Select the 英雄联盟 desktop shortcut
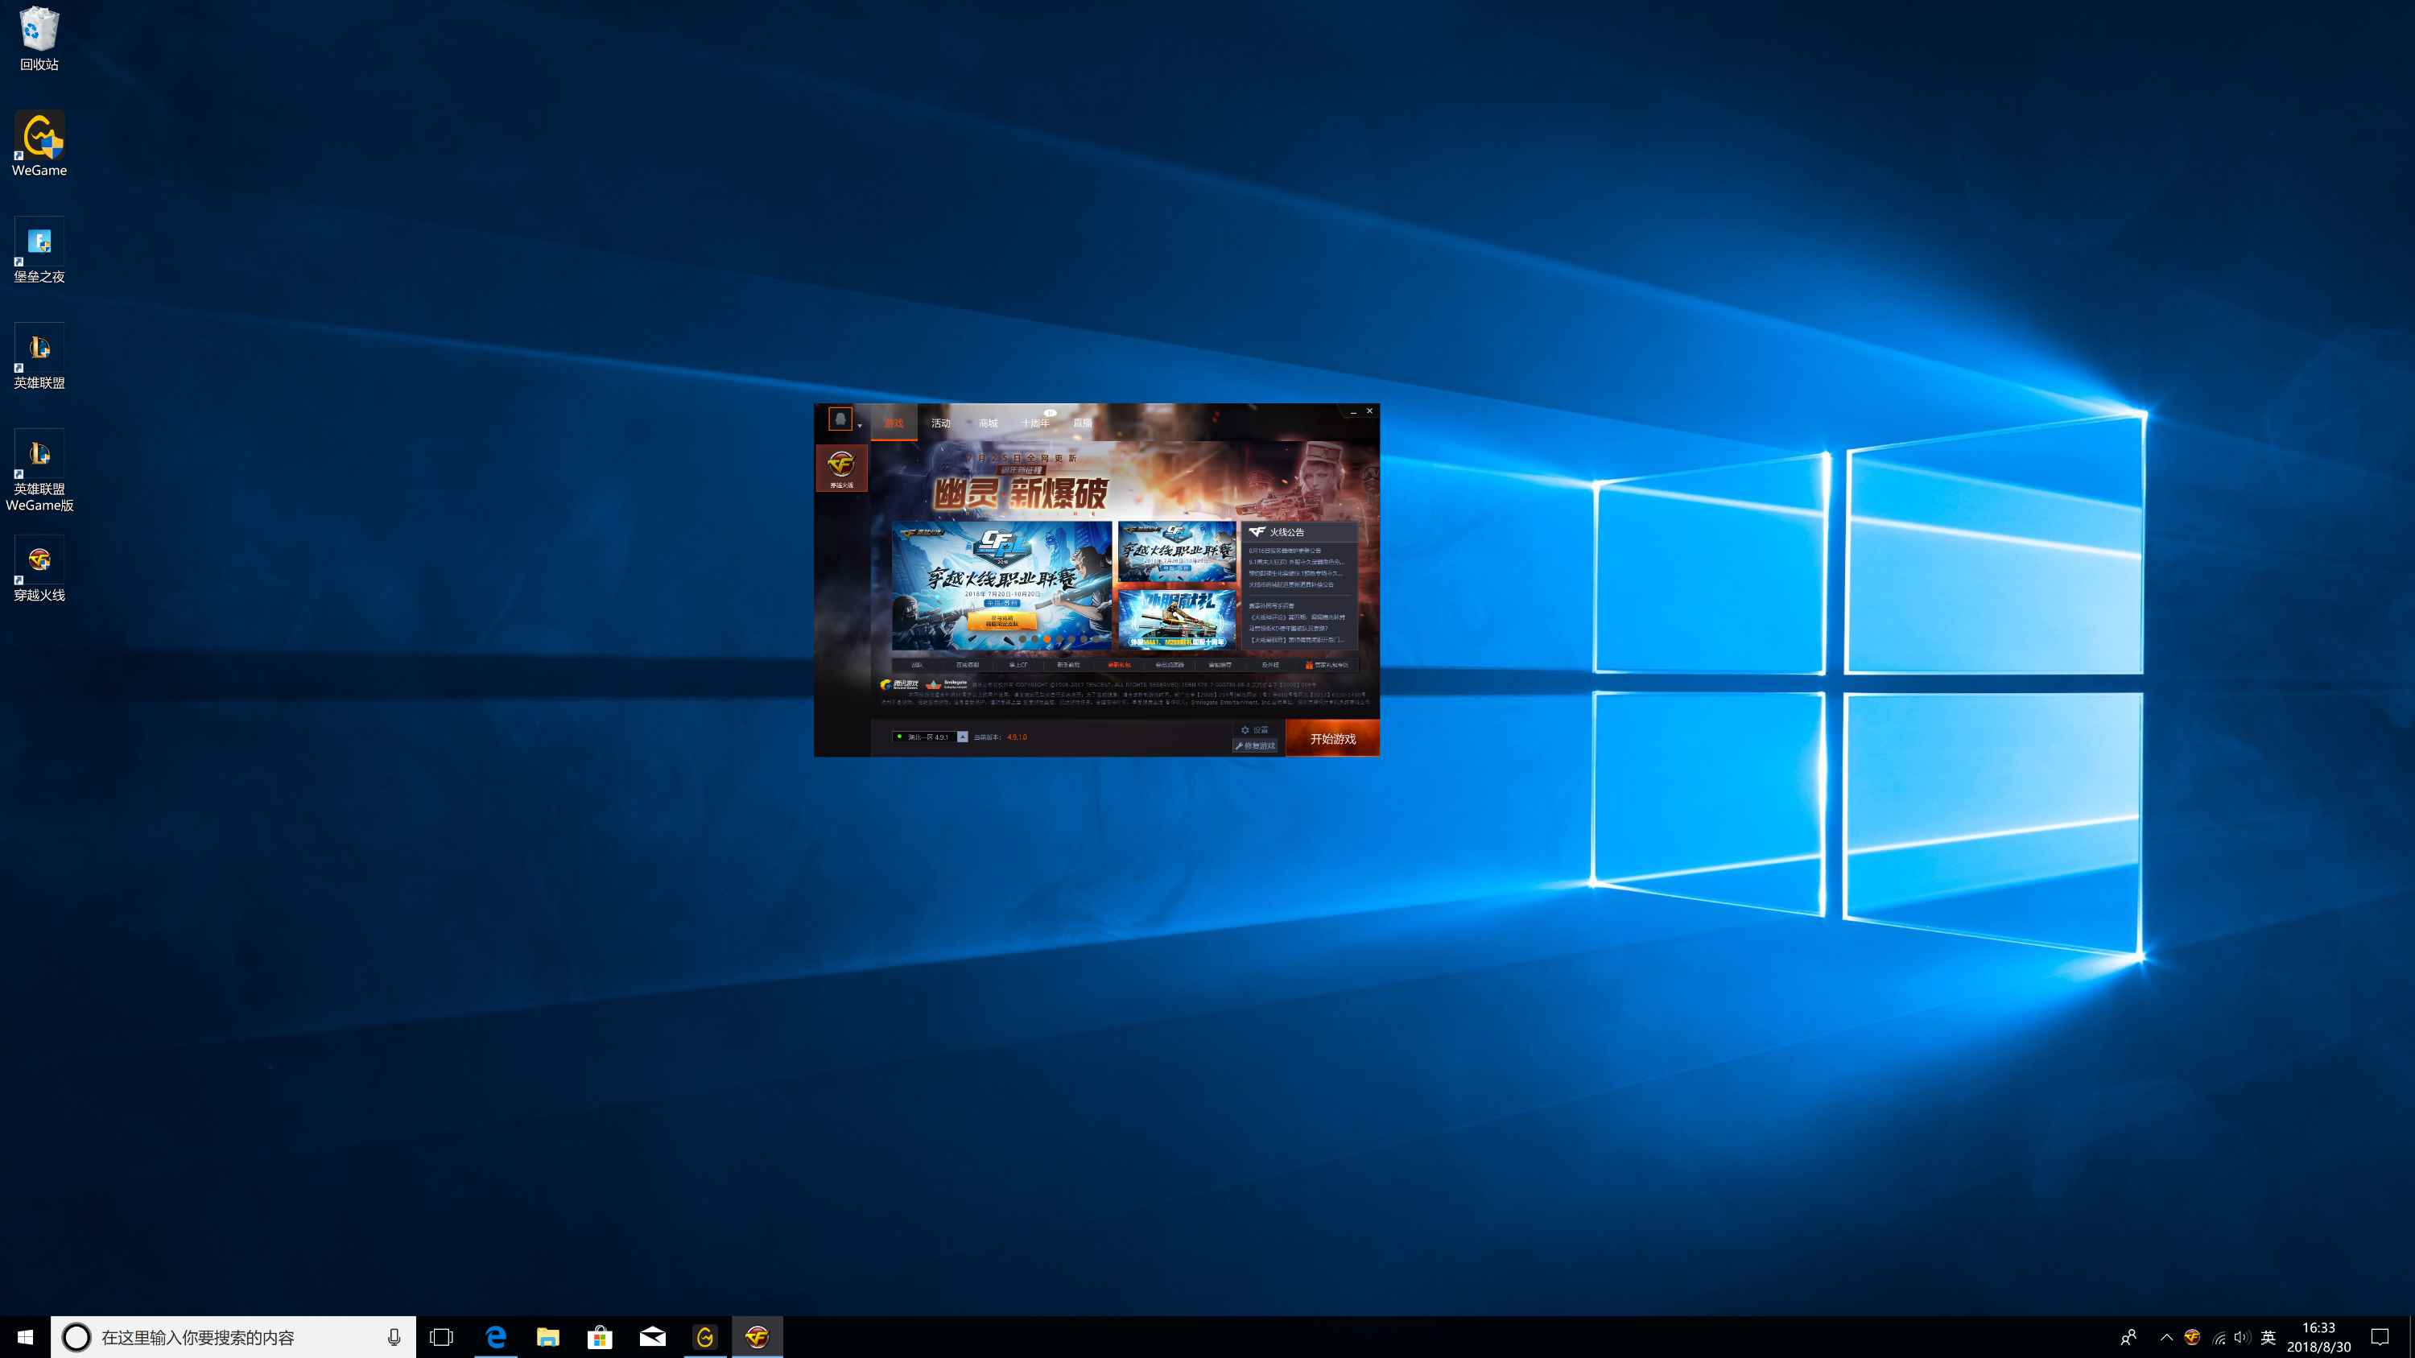This screenshot has width=2415, height=1358. (39, 357)
